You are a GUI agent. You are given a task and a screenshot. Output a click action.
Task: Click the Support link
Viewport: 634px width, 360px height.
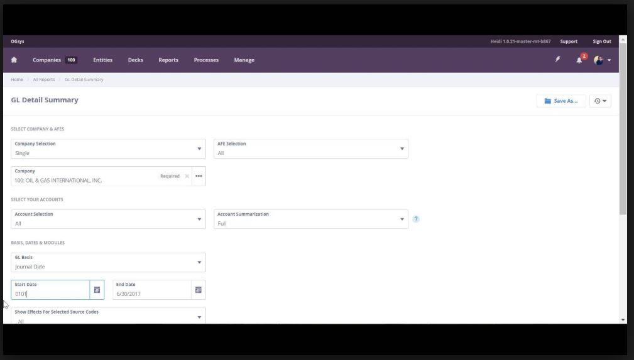(x=569, y=41)
